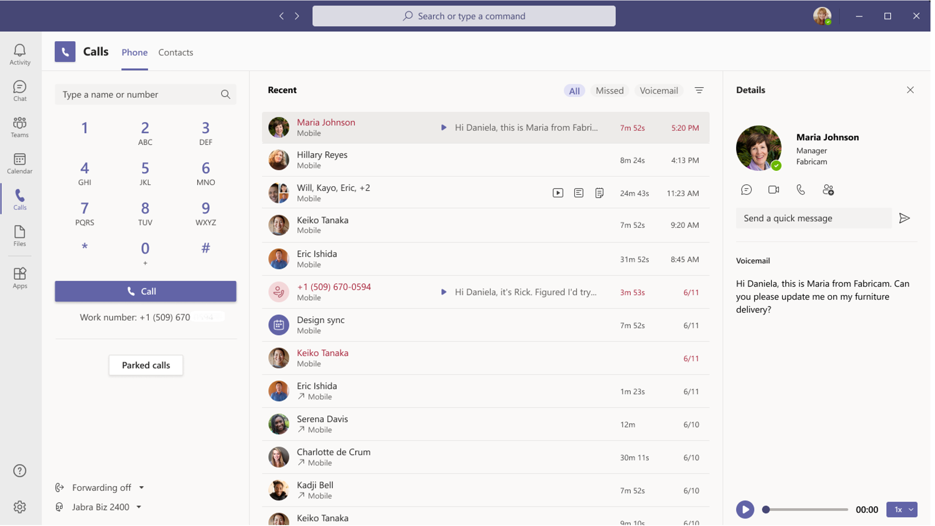
Task: Switch to the Contacts tab
Action: click(x=175, y=52)
